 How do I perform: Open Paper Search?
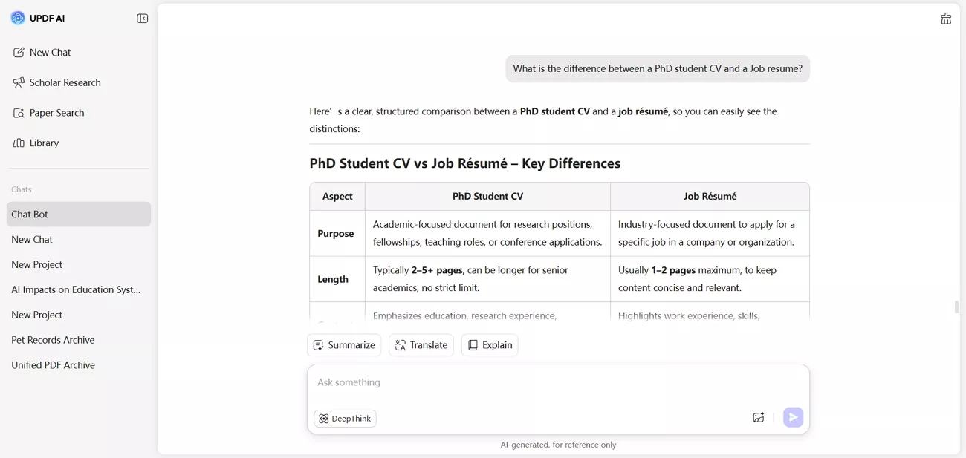(56, 113)
